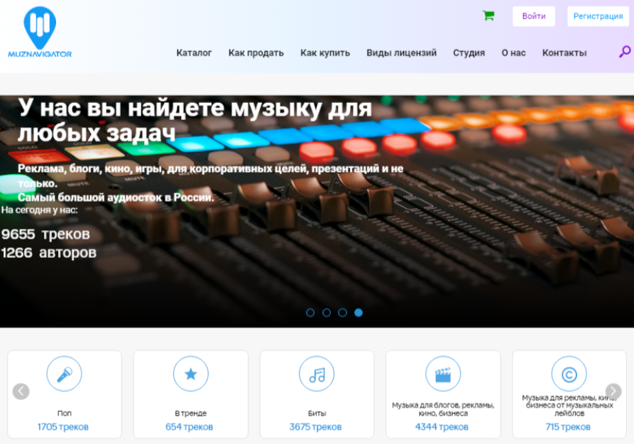Viewport: 634px width, 444px height.
Task: Activate the first carousel dot
Action: [x=310, y=311]
